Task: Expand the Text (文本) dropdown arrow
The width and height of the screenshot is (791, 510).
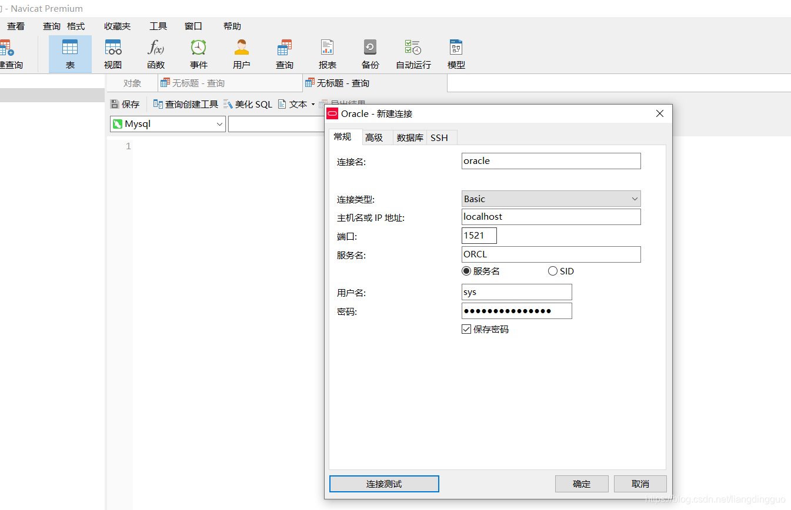Action: [313, 105]
